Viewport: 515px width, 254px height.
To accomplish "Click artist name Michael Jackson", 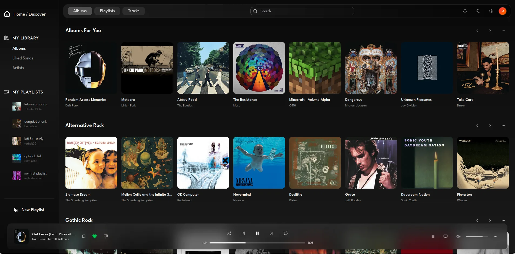I will point(356,106).
